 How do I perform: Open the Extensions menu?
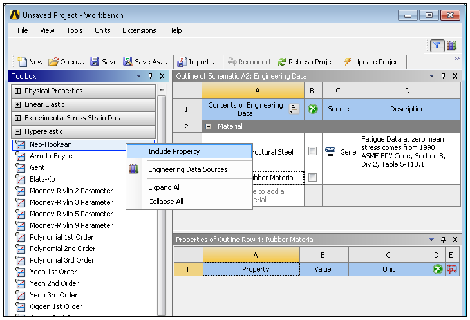click(139, 30)
